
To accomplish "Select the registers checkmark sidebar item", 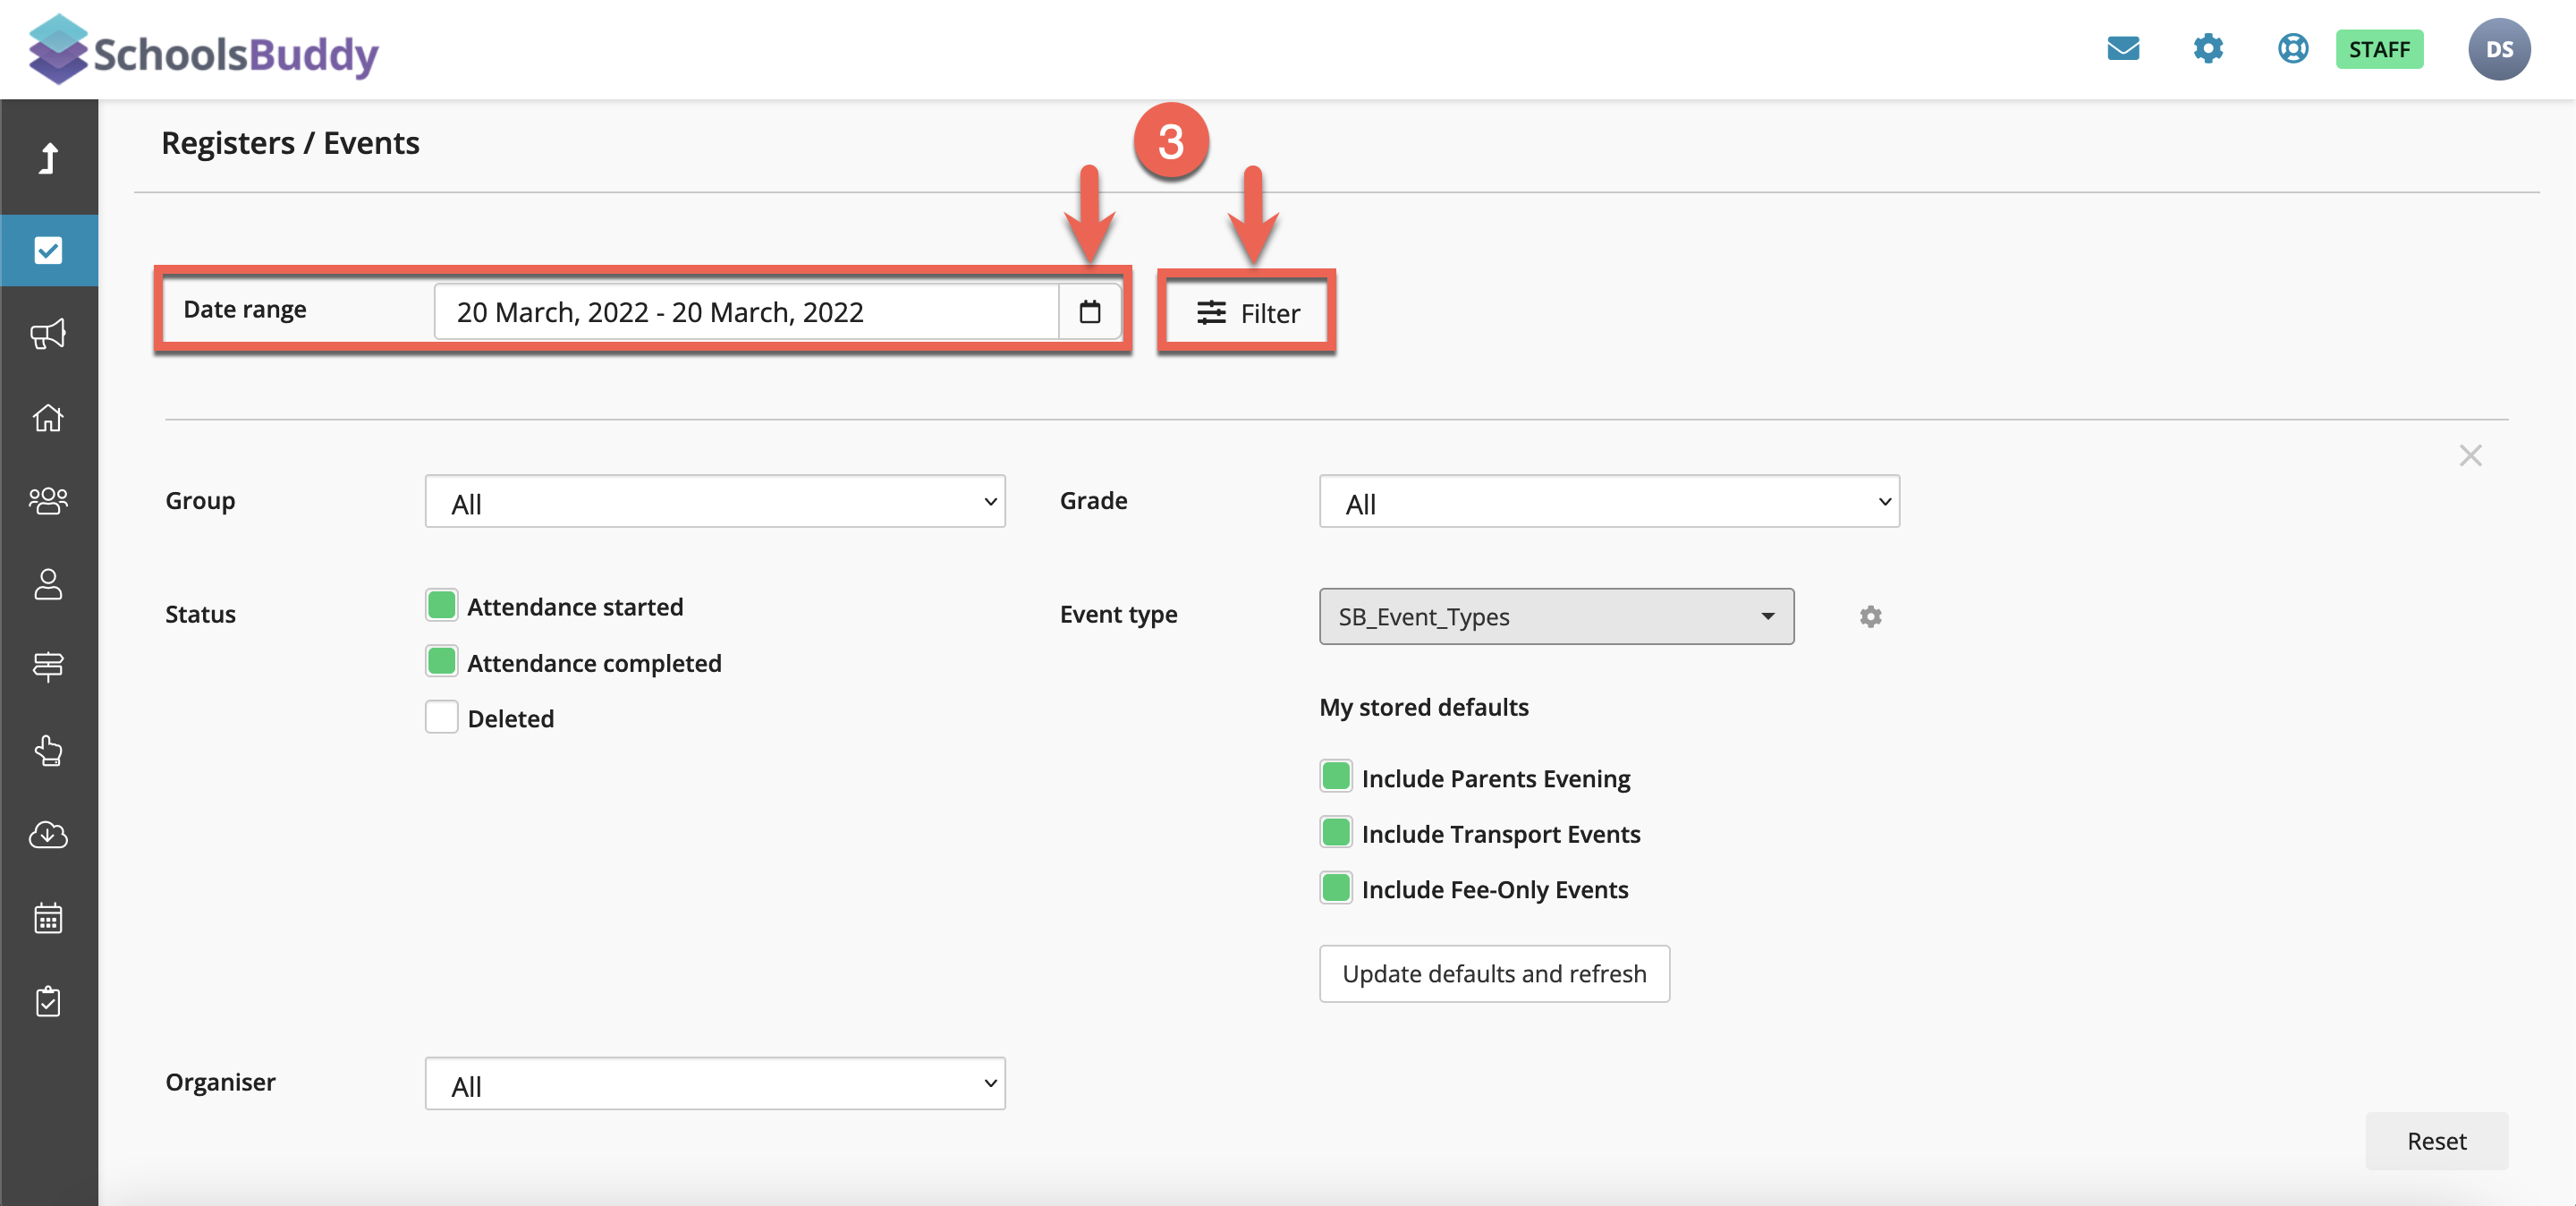I will (48, 250).
